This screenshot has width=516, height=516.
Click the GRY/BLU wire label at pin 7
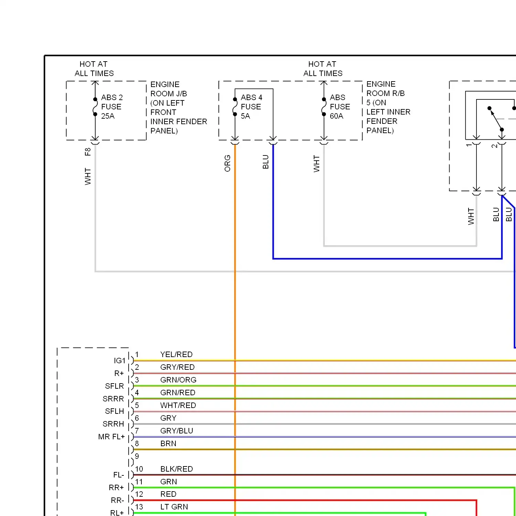click(x=176, y=431)
